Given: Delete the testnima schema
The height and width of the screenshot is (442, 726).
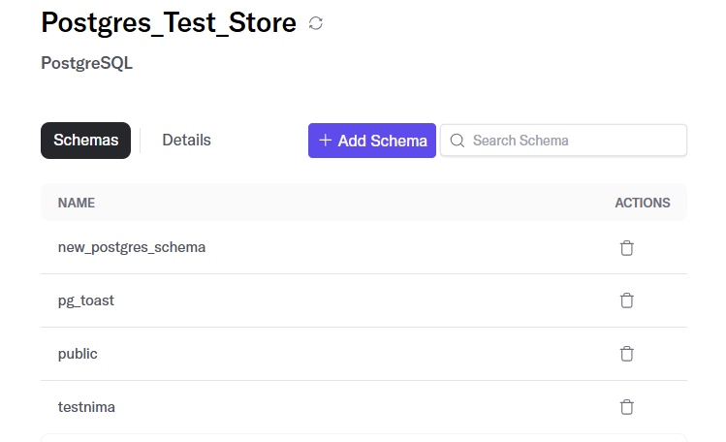Looking at the screenshot, I should (627, 407).
